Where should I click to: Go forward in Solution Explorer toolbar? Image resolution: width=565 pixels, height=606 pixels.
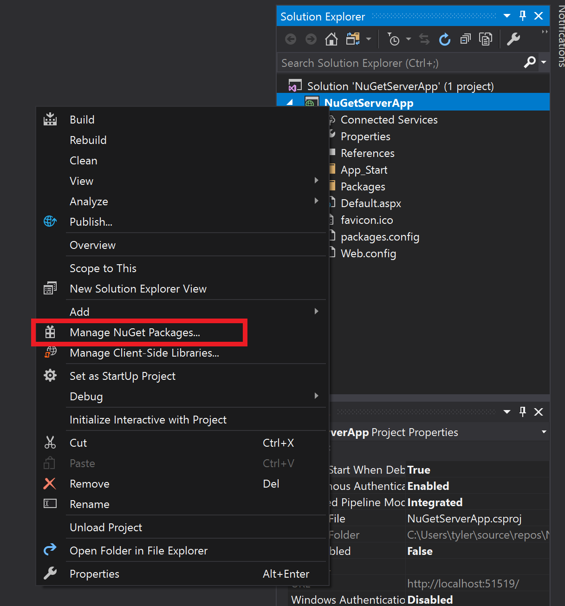pyautogui.click(x=311, y=39)
